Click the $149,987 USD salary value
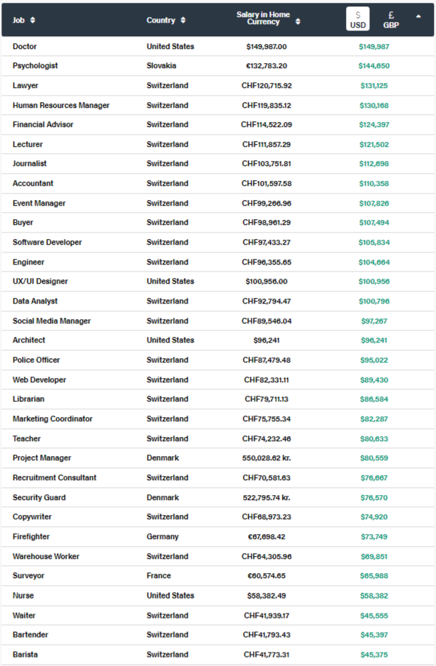Image resolution: width=436 pixels, height=666 pixels. (374, 46)
